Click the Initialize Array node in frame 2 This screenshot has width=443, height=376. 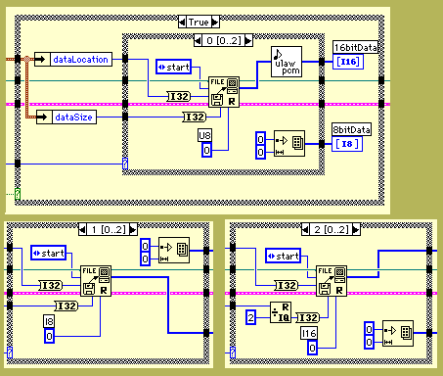(x=398, y=333)
